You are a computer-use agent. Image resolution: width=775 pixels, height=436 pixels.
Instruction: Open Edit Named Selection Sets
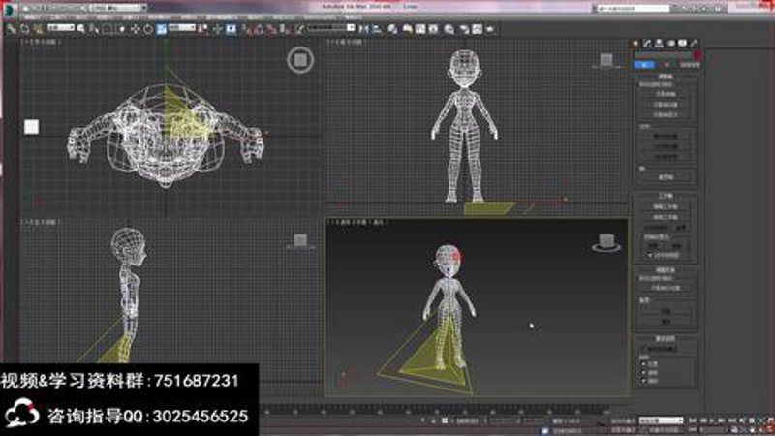pyautogui.click(x=299, y=29)
